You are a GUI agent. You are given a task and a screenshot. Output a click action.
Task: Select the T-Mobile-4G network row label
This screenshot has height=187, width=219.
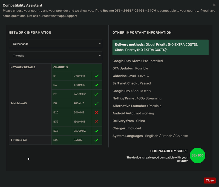pyautogui.click(x=19, y=103)
